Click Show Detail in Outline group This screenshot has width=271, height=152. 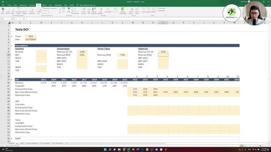(161, 8)
